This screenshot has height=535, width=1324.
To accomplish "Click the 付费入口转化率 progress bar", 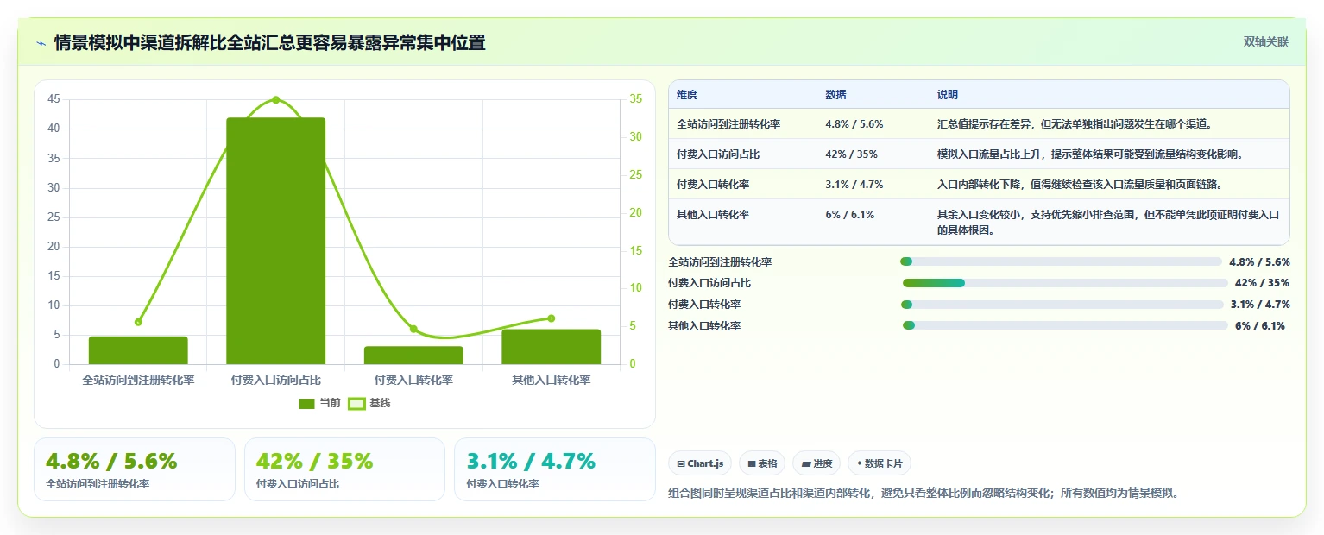I will [x=1062, y=305].
